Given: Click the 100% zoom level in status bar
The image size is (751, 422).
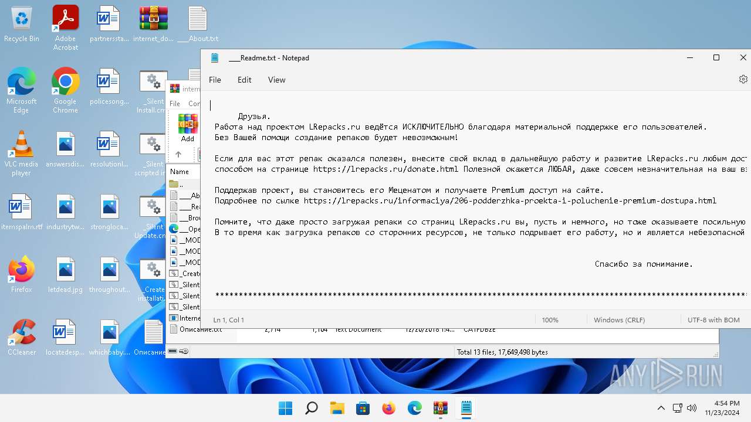Looking at the screenshot, I should tap(550, 320).
